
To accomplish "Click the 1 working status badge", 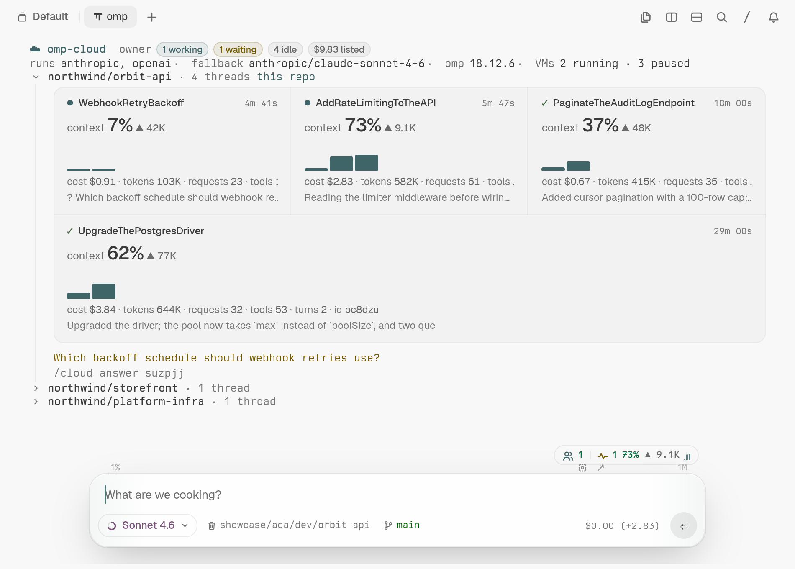I will click(182, 49).
